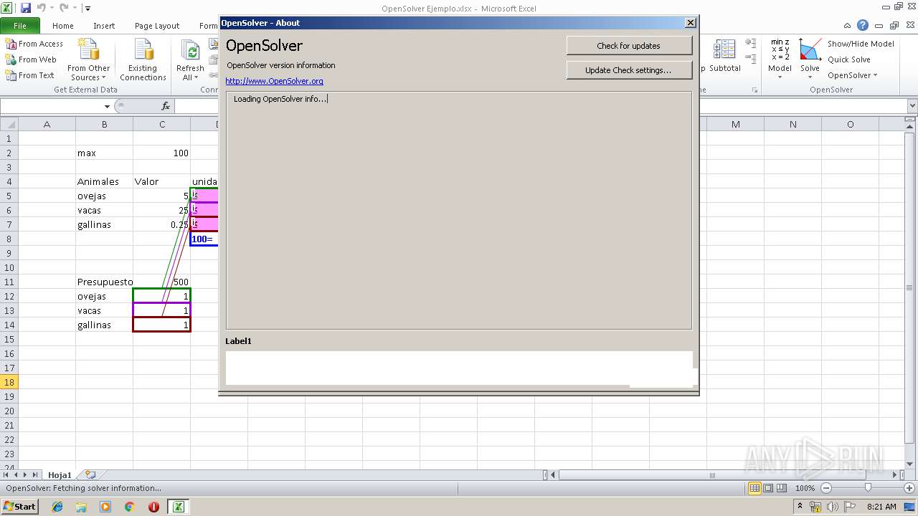Go to first sheet navigation arrow
Screen dimensions: 918x516
(x=6, y=474)
